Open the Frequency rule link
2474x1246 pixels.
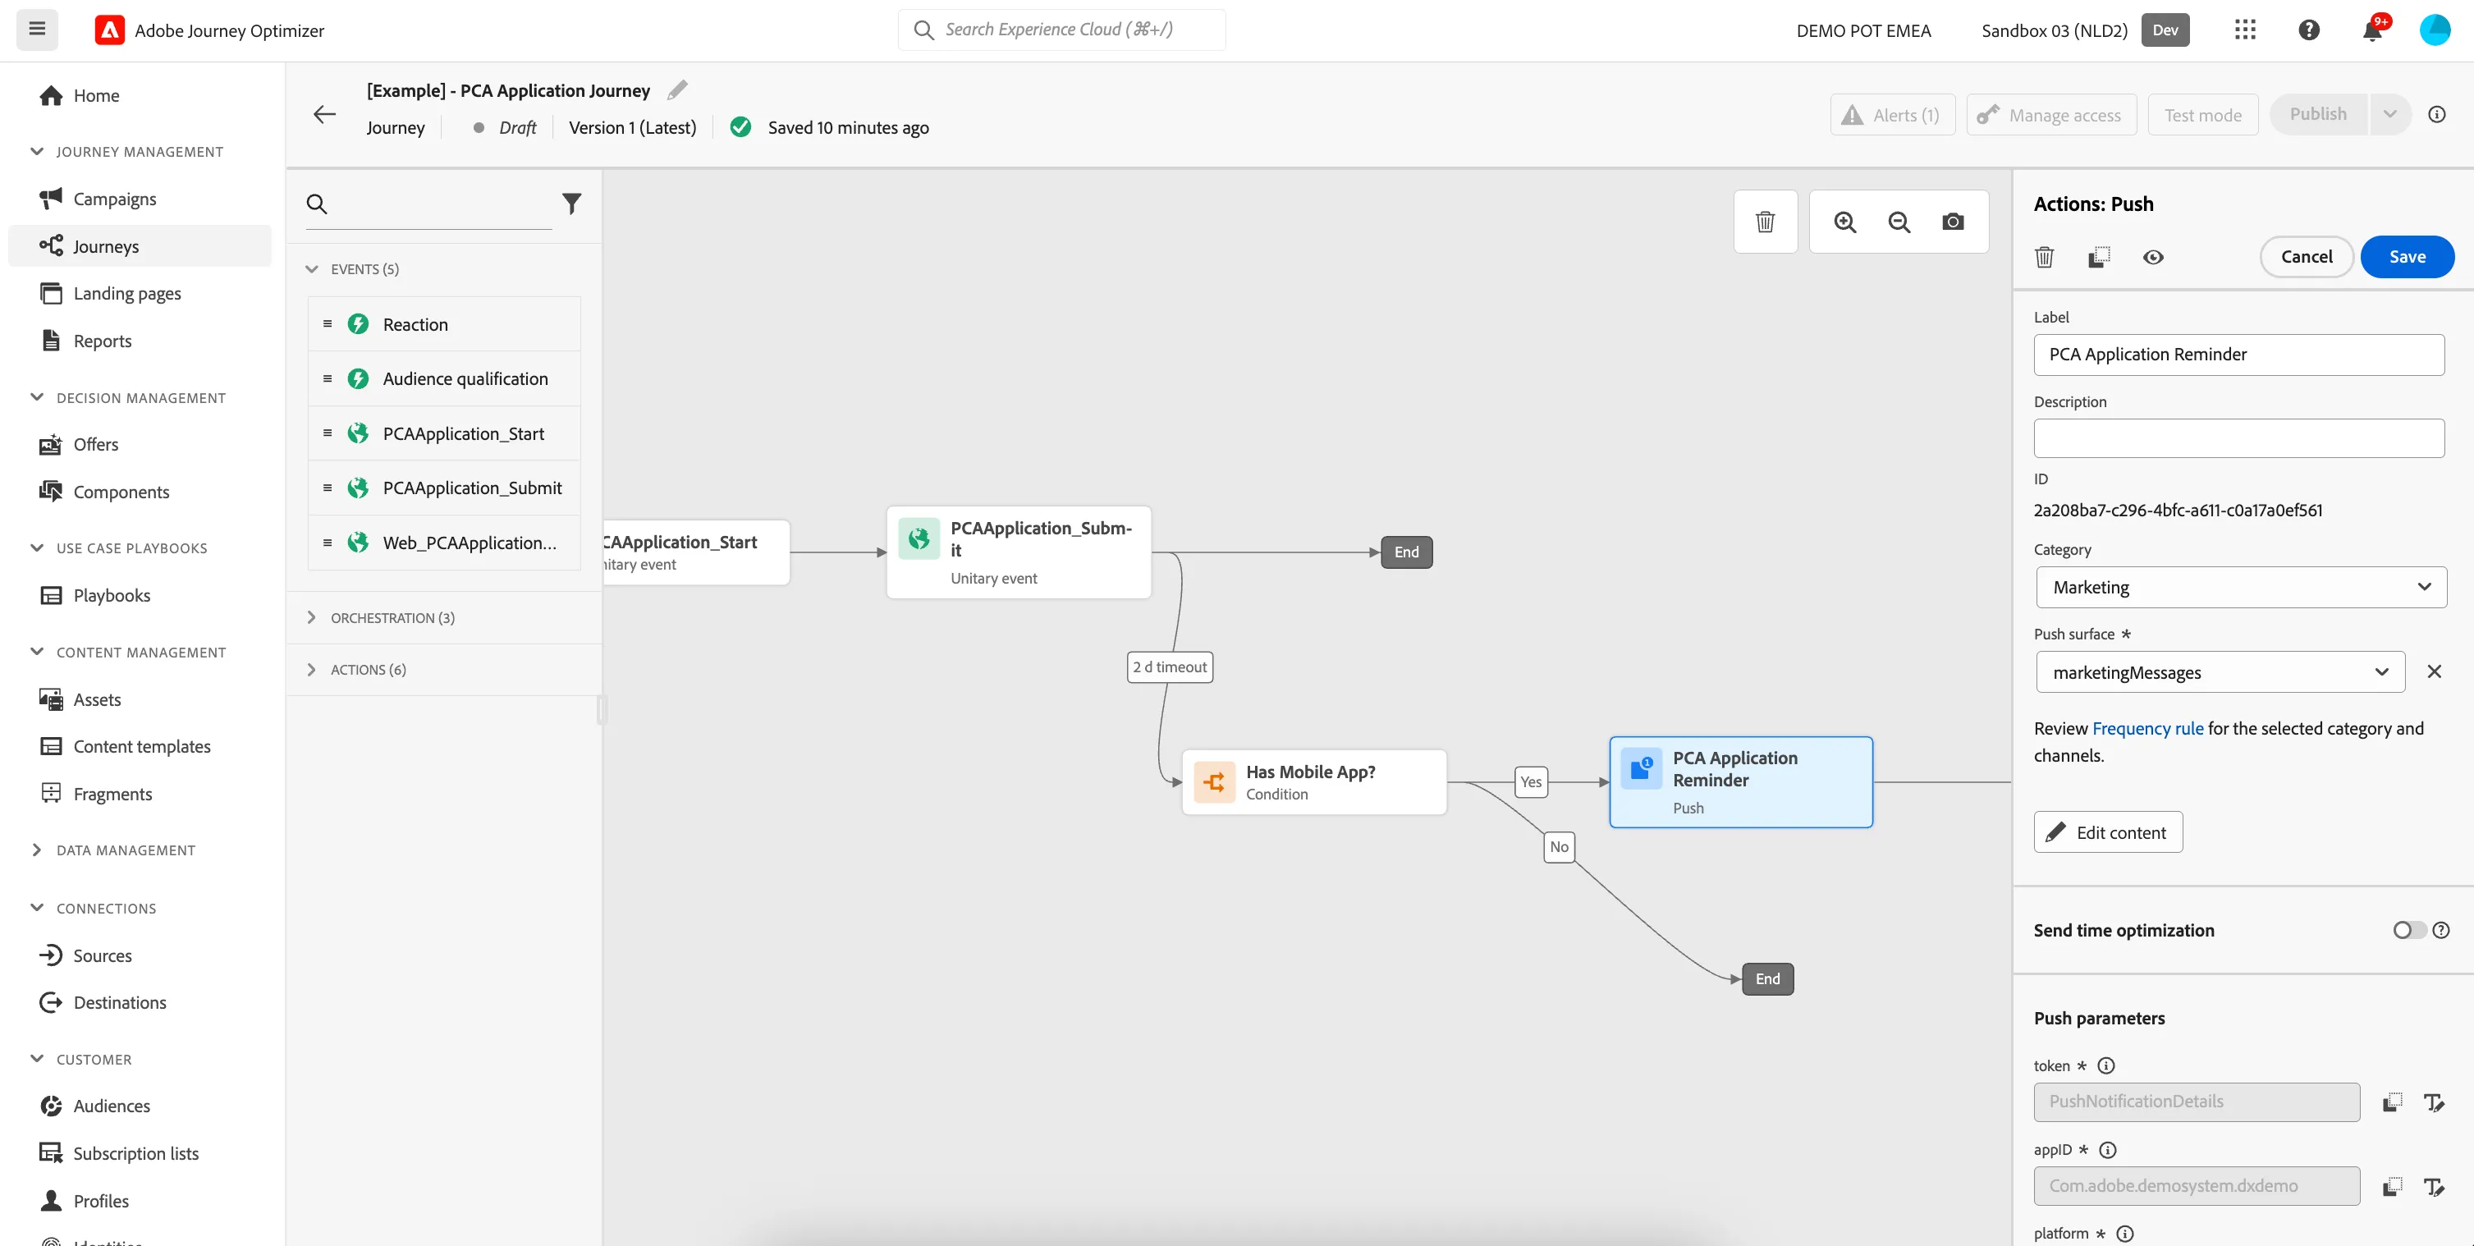pos(2147,728)
